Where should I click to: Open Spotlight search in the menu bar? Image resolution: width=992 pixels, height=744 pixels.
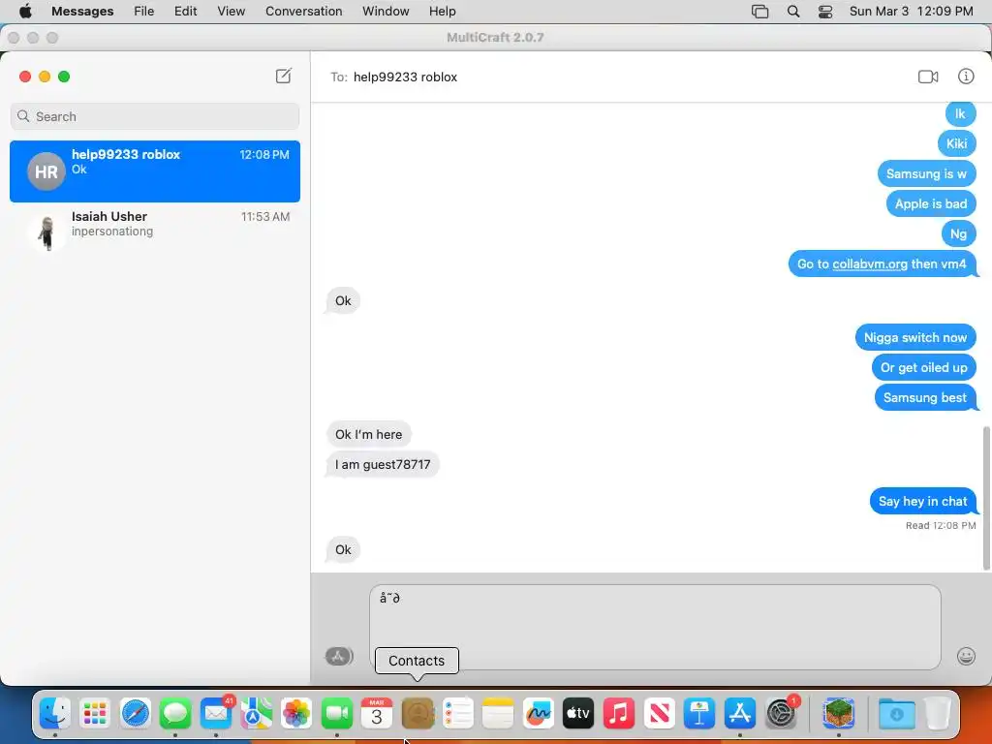[x=793, y=11]
